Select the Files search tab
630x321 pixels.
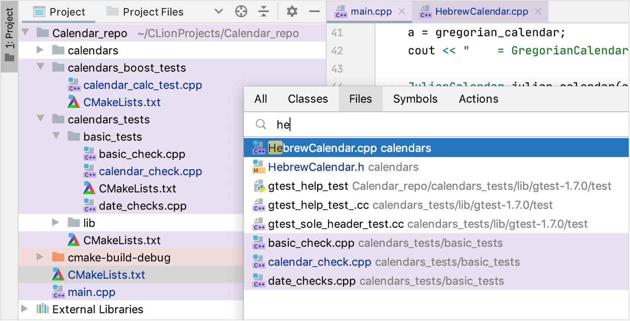(361, 99)
